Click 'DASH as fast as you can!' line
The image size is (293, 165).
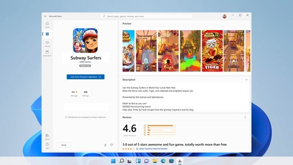coord(135,104)
